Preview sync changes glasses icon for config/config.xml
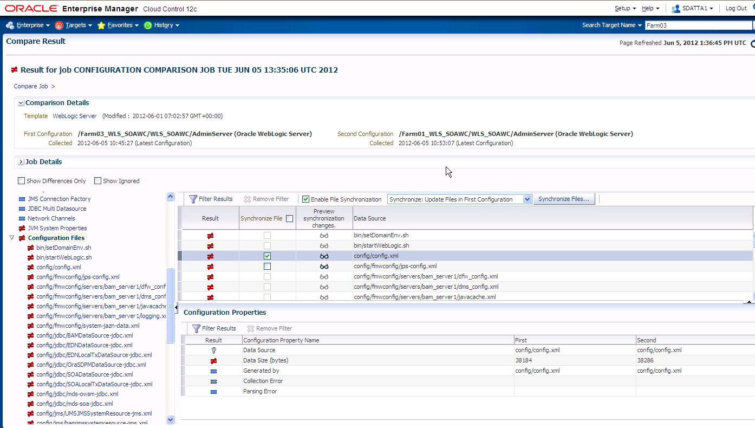755x428 pixels. click(324, 256)
